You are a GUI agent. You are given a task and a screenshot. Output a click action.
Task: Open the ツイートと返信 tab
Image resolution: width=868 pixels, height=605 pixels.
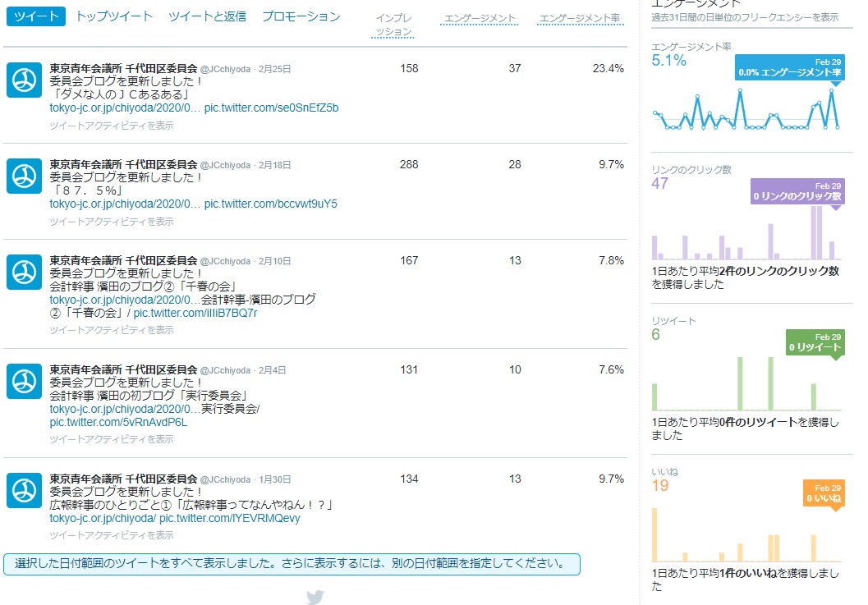point(207,16)
